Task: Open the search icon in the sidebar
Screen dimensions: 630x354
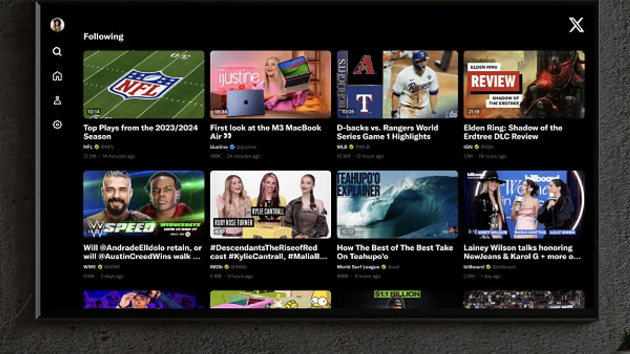Action: coord(57,51)
